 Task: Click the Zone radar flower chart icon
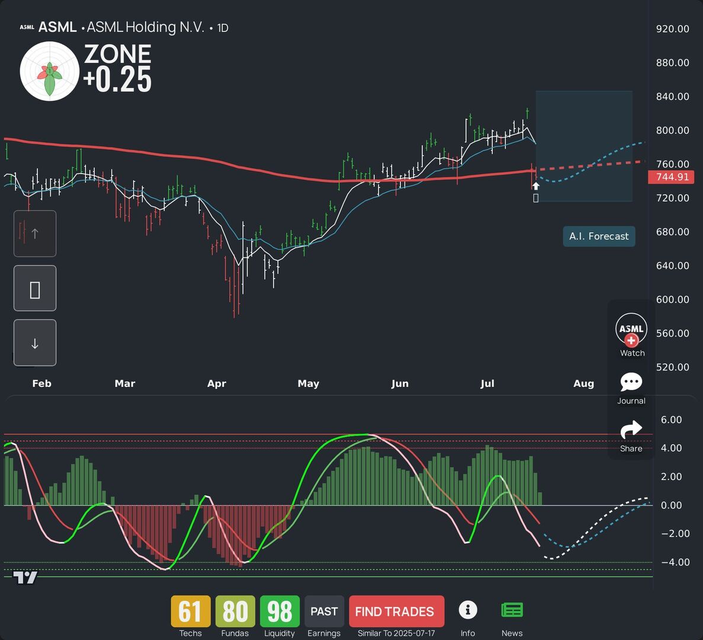(x=50, y=71)
